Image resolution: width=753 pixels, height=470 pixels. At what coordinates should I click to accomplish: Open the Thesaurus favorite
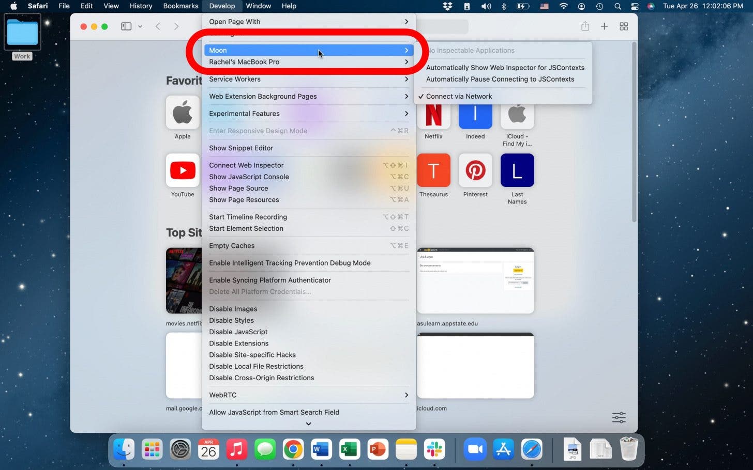pos(433,170)
